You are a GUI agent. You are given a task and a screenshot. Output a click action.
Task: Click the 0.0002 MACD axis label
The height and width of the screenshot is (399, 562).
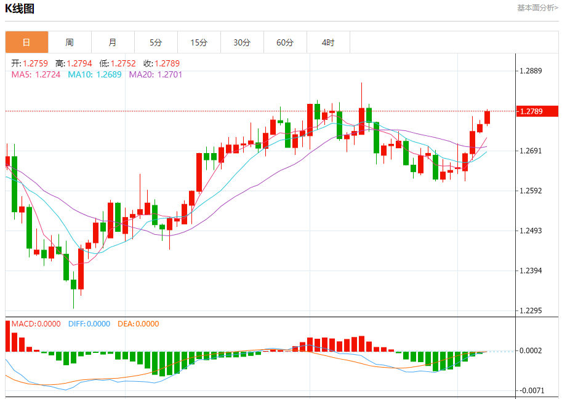[531, 350]
